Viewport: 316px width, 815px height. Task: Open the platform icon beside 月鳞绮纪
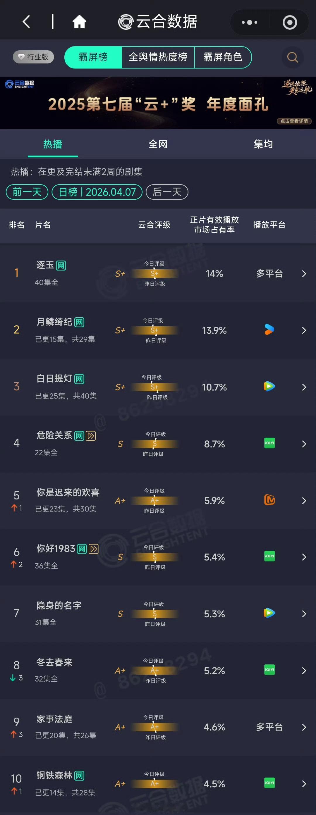point(269,330)
